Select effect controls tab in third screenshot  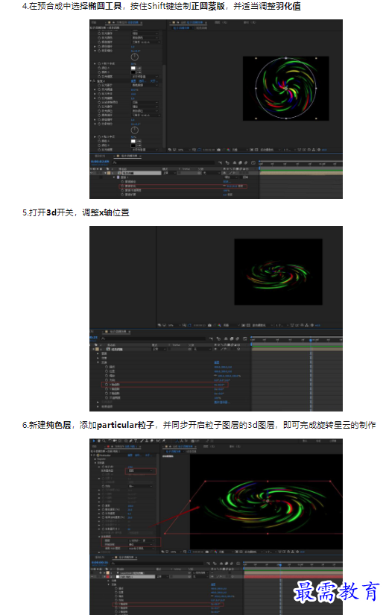[124, 447]
